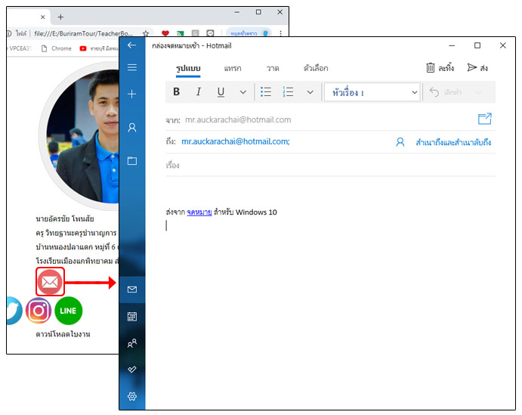Click the hamburger menu in Mail sidebar
Image resolution: width=522 pixels, height=415 pixels.
[132, 67]
